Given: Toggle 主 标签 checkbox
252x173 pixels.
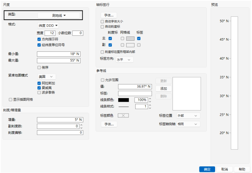Looking at the screenshot, I should (139, 39).
